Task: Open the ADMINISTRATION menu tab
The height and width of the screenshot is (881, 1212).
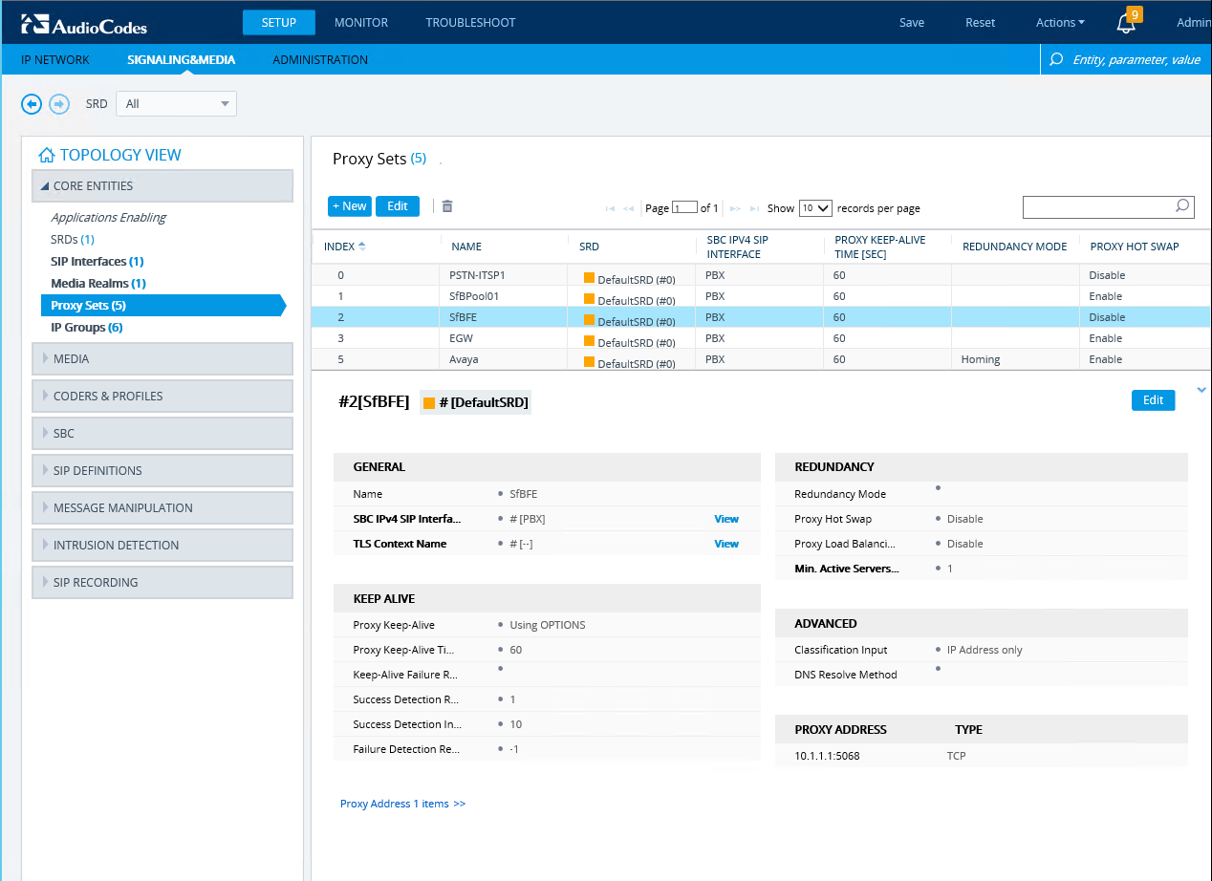Action: (x=320, y=59)
